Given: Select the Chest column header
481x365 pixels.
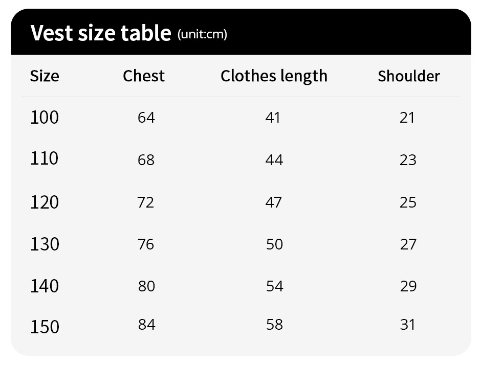Looking at the screenshot, I should tap(144, 76).
